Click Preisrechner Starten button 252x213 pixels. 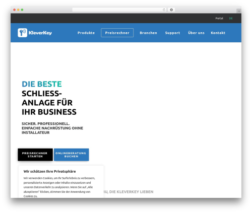tap(35, 155)
